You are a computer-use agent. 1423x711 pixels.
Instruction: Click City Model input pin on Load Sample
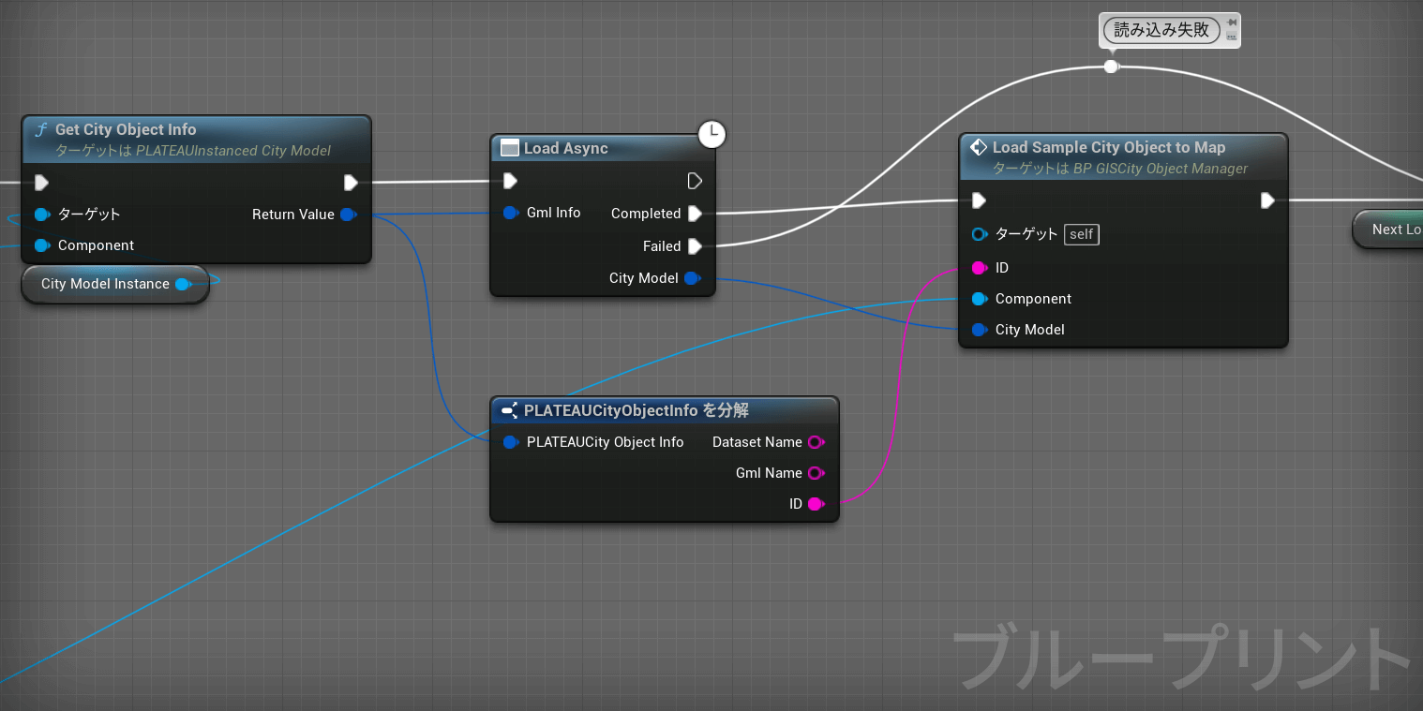click(980, 330)
